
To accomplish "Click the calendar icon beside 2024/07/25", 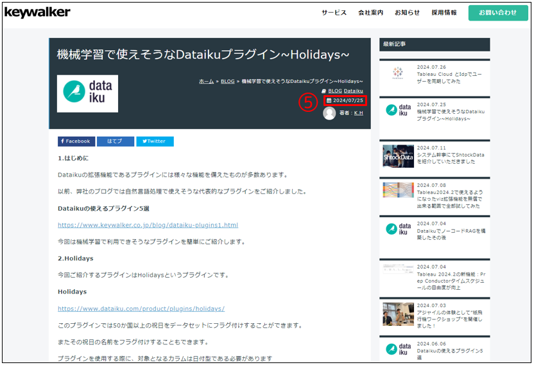I will point(329,100).
